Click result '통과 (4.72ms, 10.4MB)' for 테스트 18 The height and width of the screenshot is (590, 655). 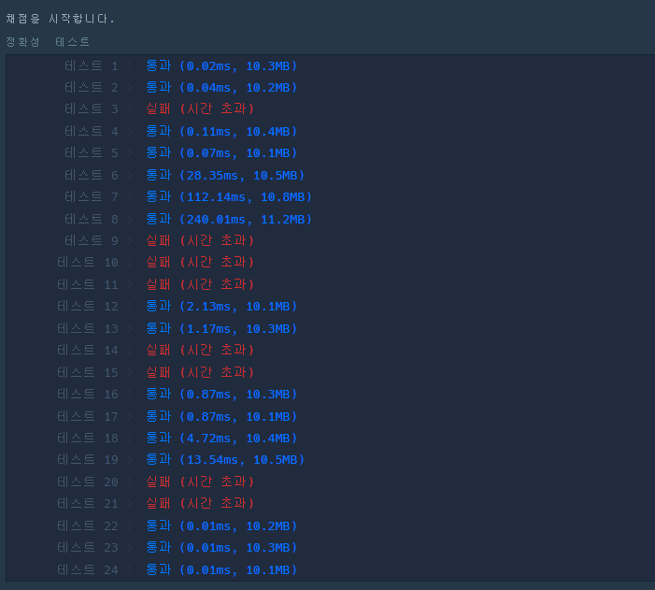(x=221, y=438)
